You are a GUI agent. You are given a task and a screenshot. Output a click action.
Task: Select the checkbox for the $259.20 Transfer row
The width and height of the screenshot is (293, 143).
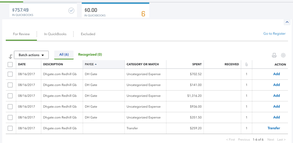click(x=10, y=128)
